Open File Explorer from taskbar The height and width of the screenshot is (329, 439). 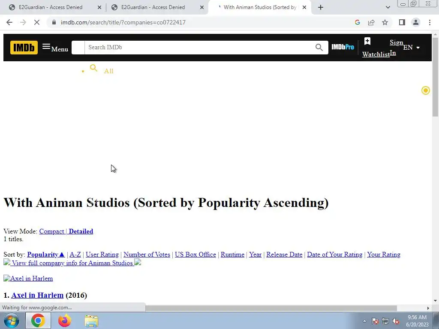91,321
